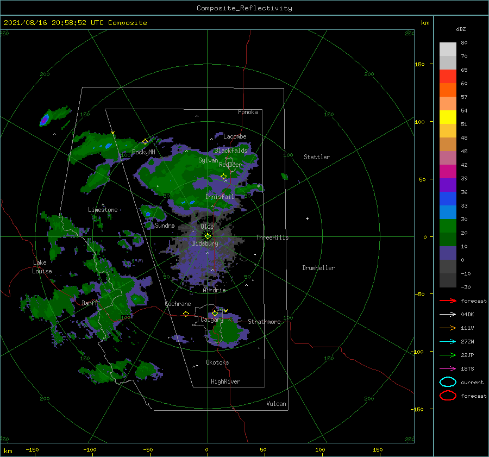Click the yellow radar-center marker between Olds and Didsbury
Screen dimensions: 489x457
pos(208,236)
